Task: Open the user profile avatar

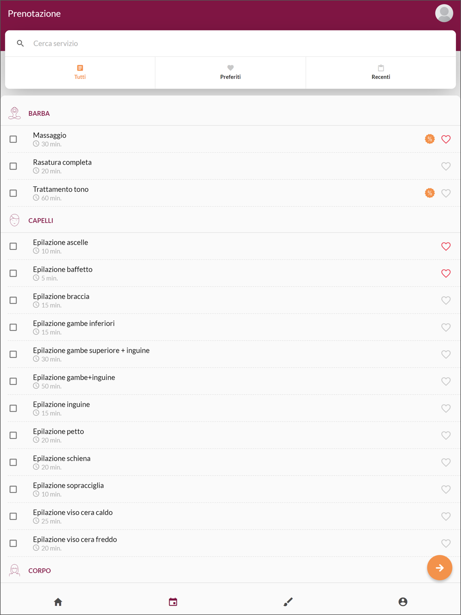Action: tap(444, 13)
